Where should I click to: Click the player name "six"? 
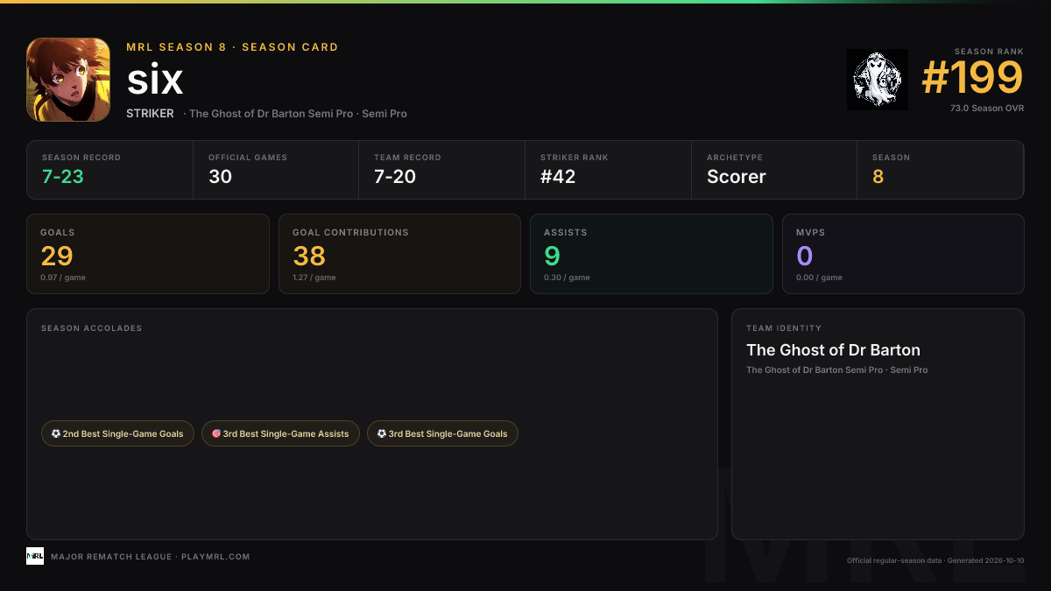[x=155, y=81]
